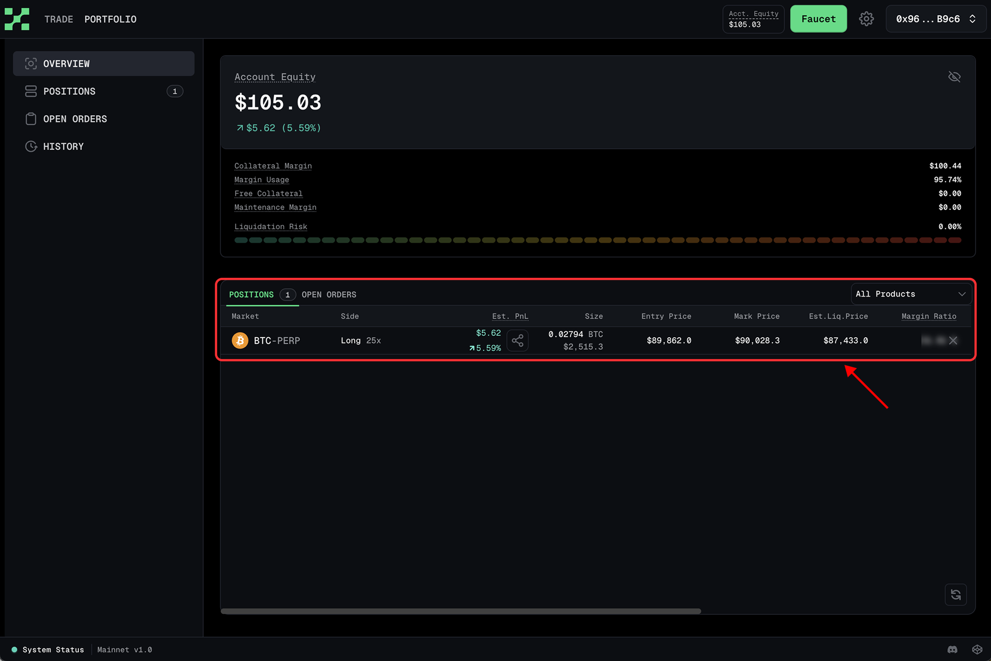Close the BTC-PERP position with X icon
Viewport: 991px width, 661px height.
(953, 341)
